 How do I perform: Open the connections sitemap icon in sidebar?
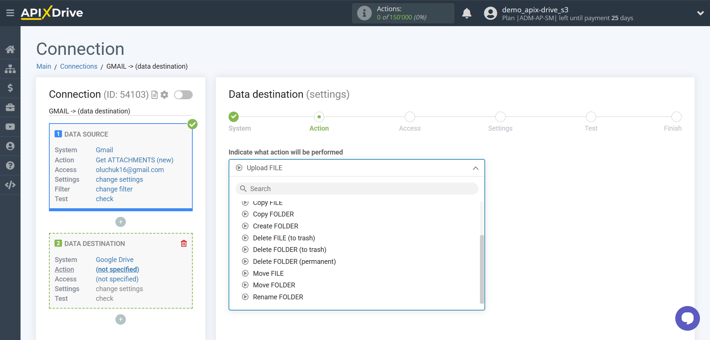(x=10, y=69)
